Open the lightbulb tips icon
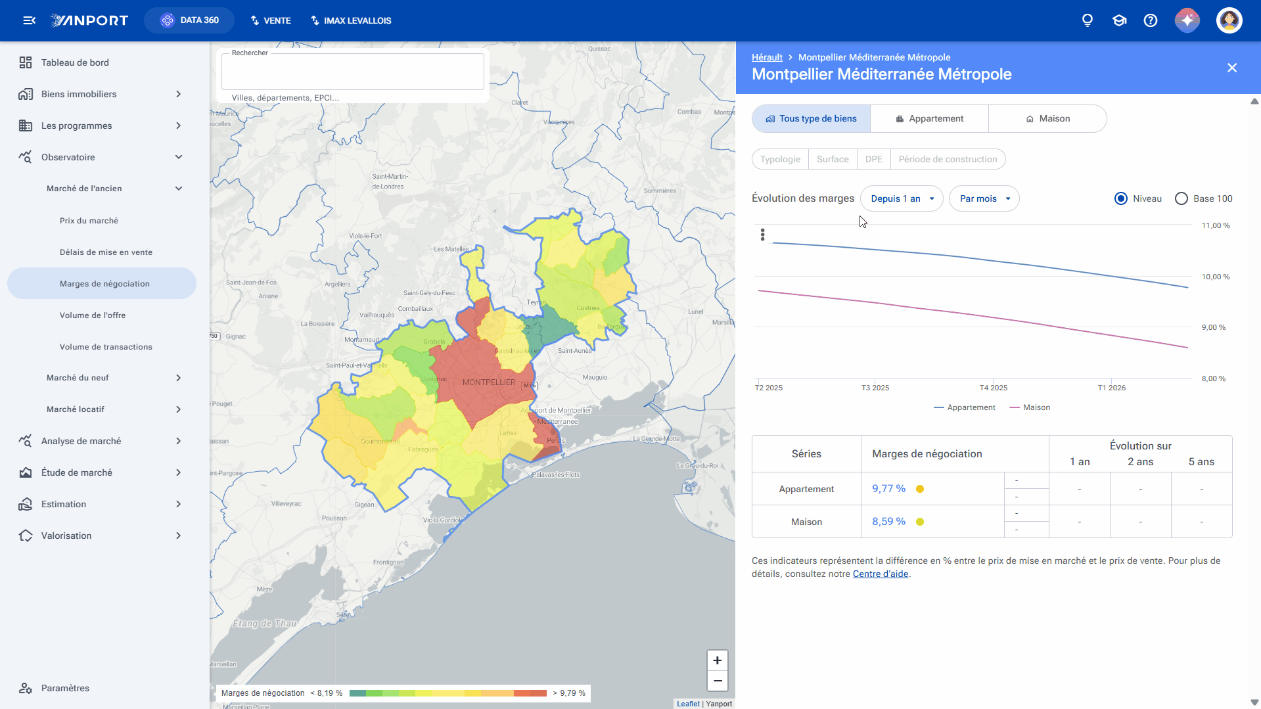This screenshot has height=709, width=1261. coord(1088,20)
